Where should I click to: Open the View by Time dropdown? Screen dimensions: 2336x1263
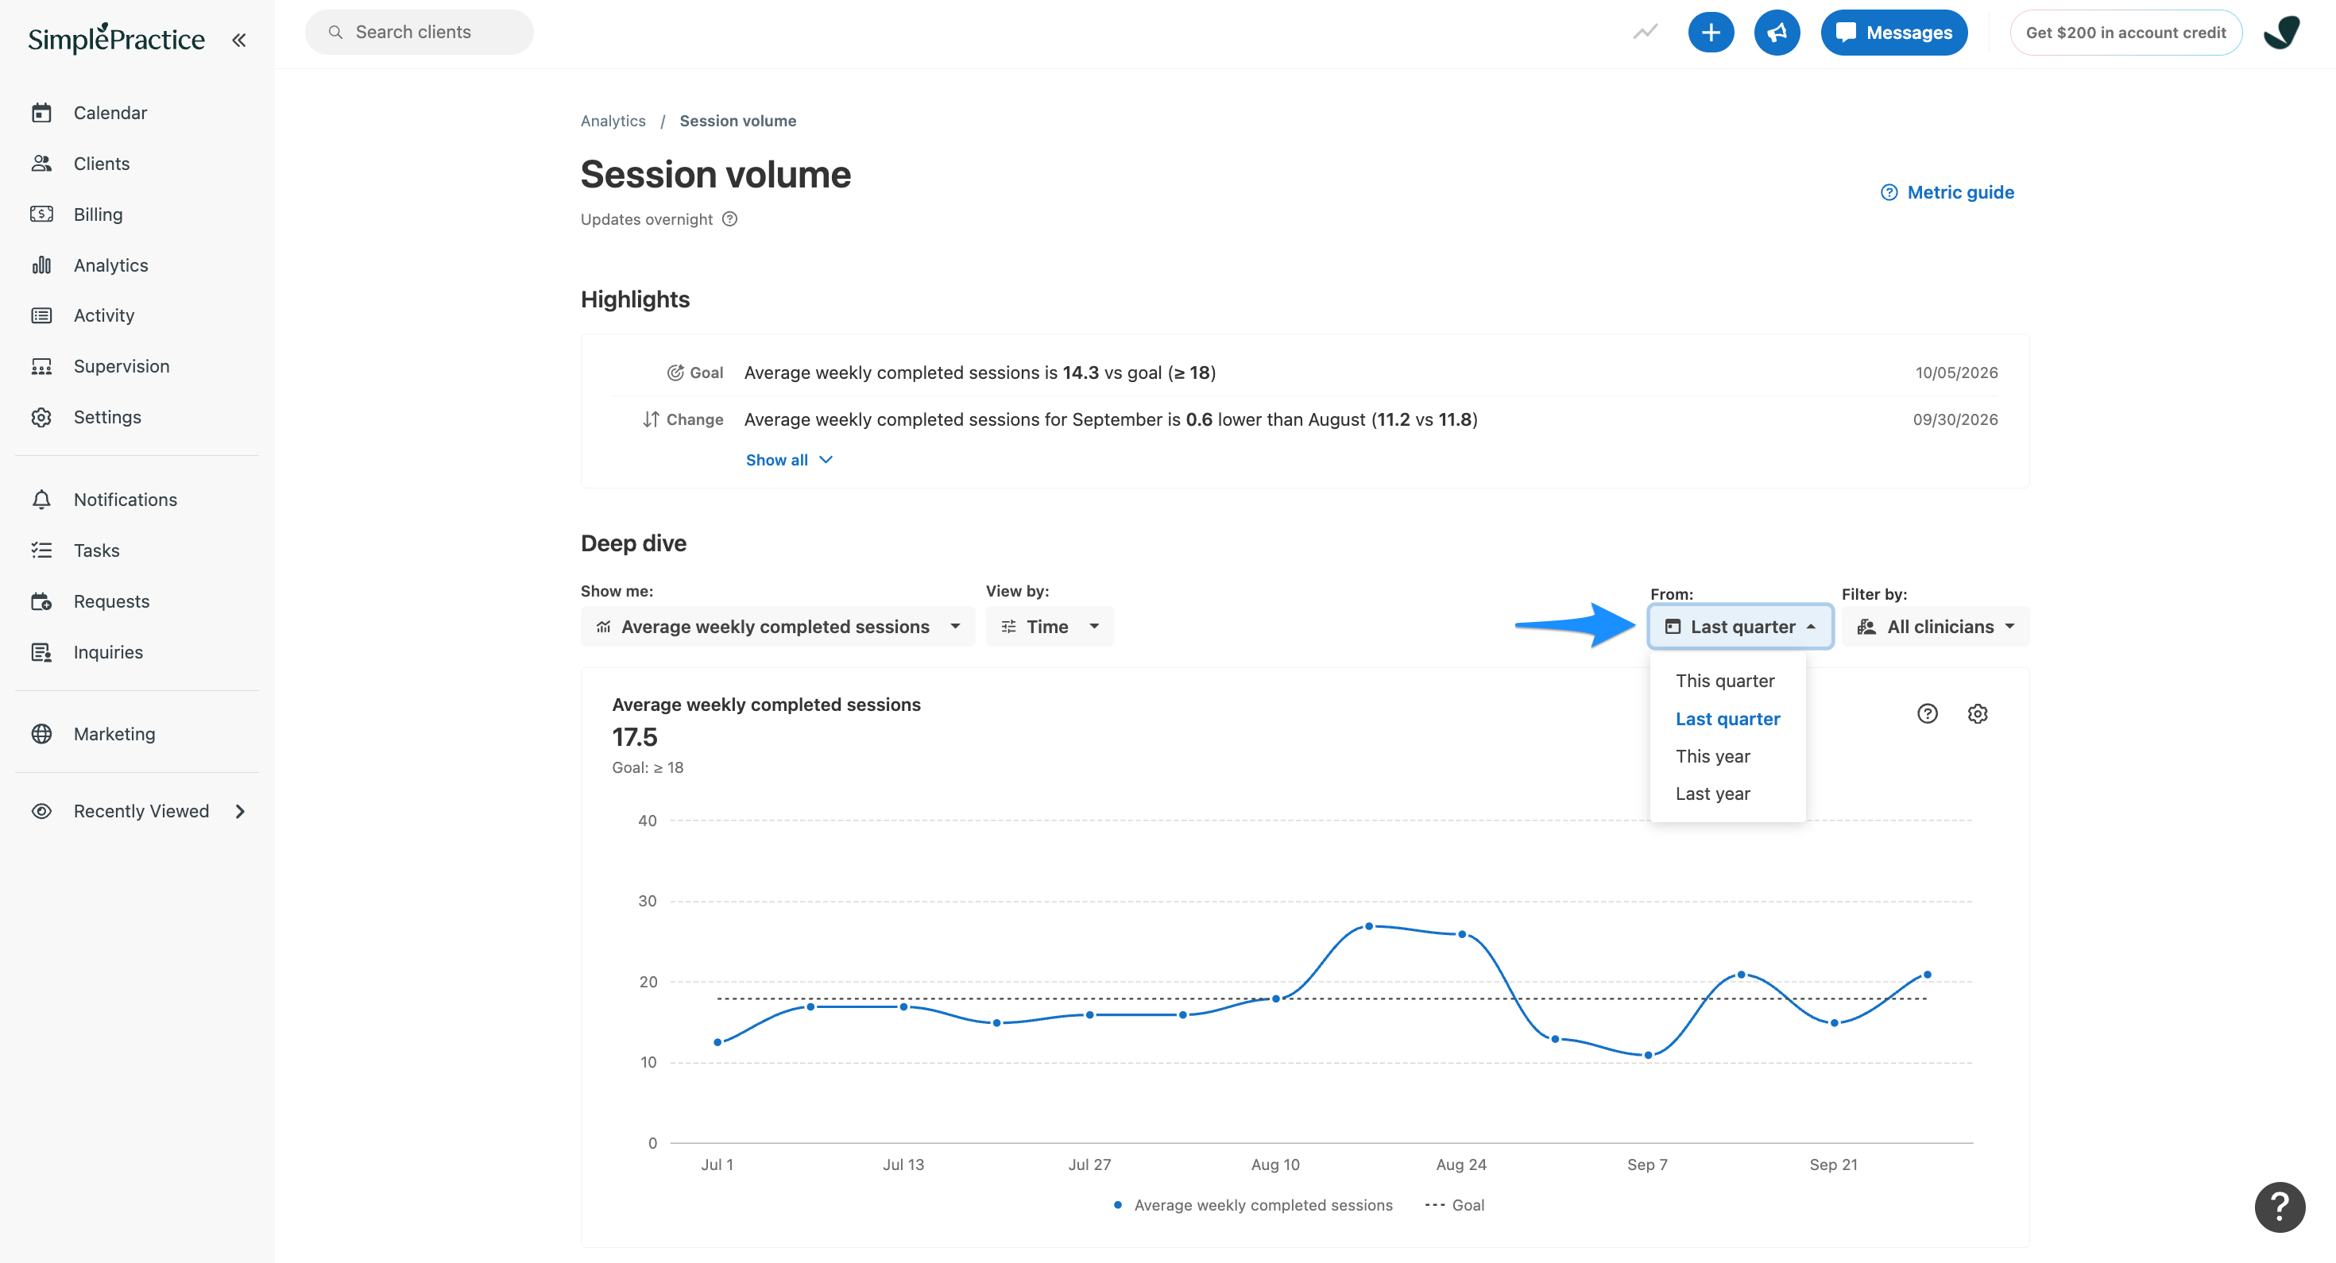[1049, 627]
